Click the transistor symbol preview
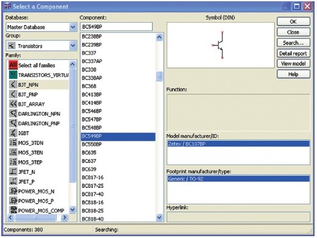This screenshot has width=317, height=238. 220,45
